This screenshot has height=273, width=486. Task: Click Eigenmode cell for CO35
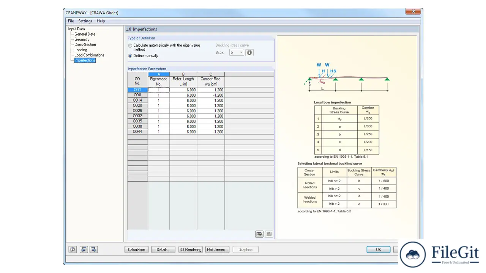click(x=159, y=121)
